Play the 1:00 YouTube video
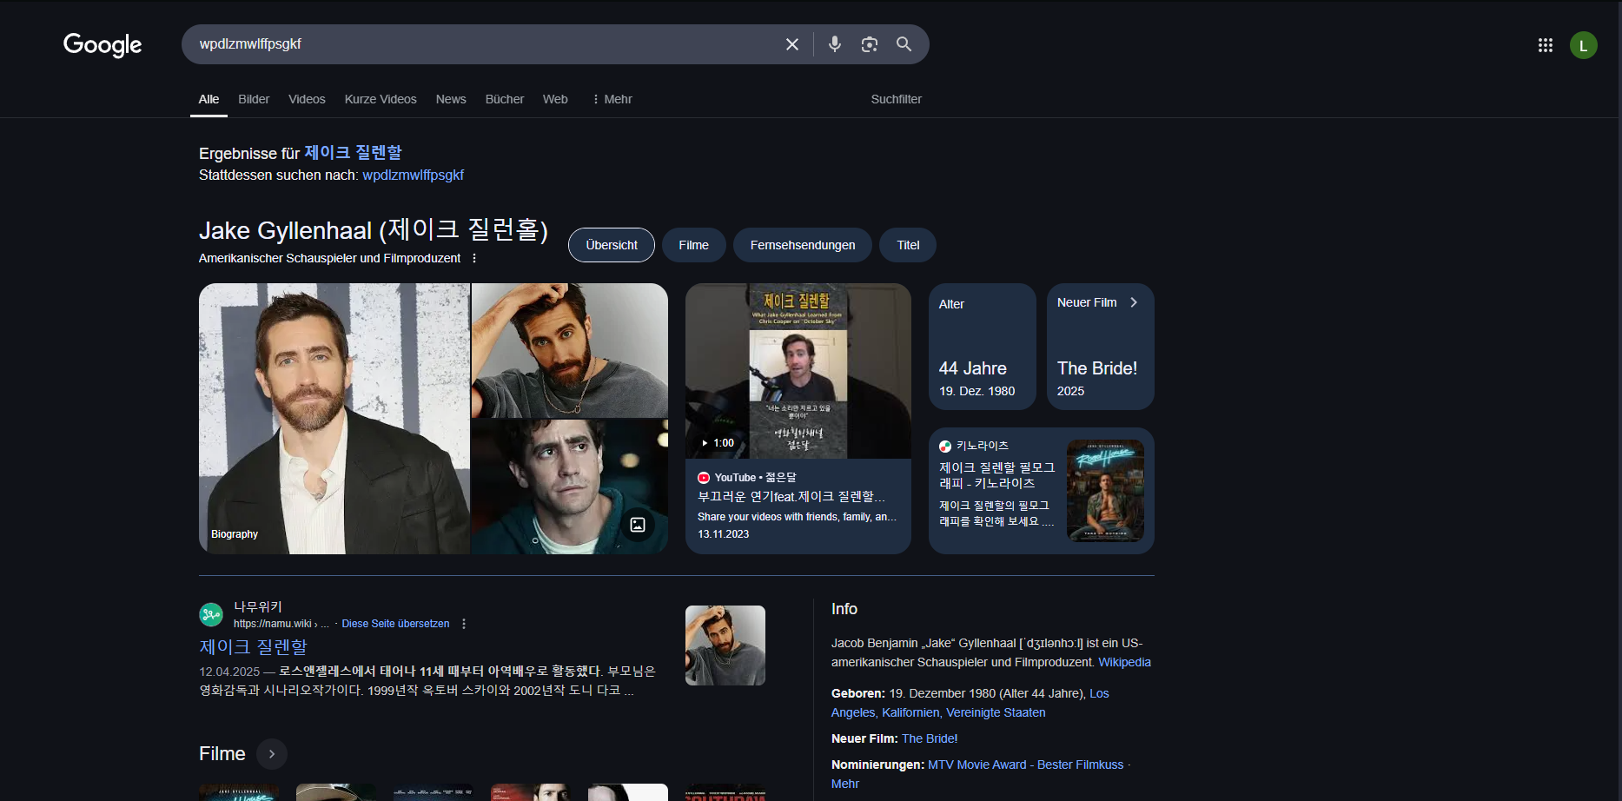1622x801 pixels. pyautogui.click(x=798, y=371)
